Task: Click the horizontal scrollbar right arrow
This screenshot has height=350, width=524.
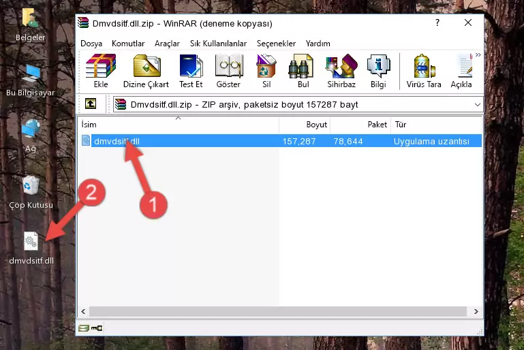Action: coord(476,311)
